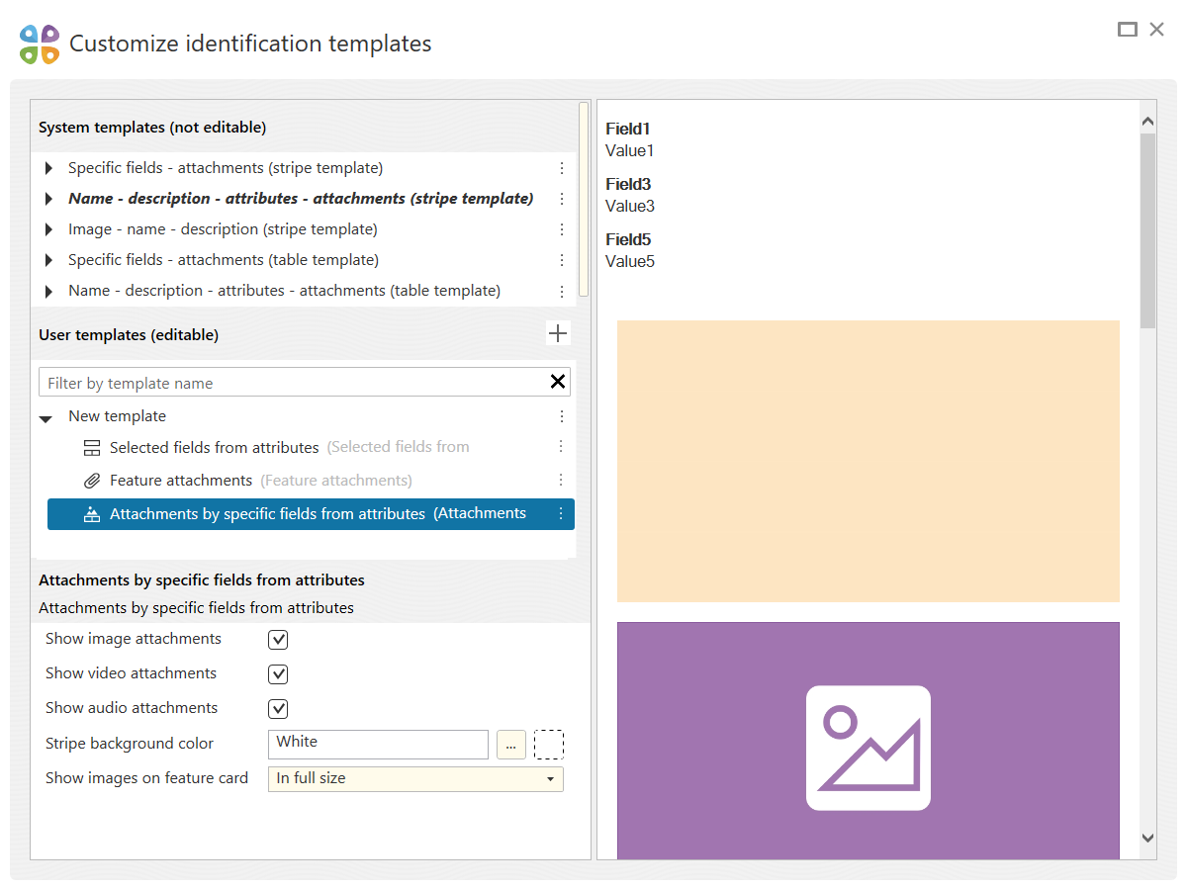1187x890 pixels.
Task: Open options for Attachments by specific fields item
Action: point(561,513)
